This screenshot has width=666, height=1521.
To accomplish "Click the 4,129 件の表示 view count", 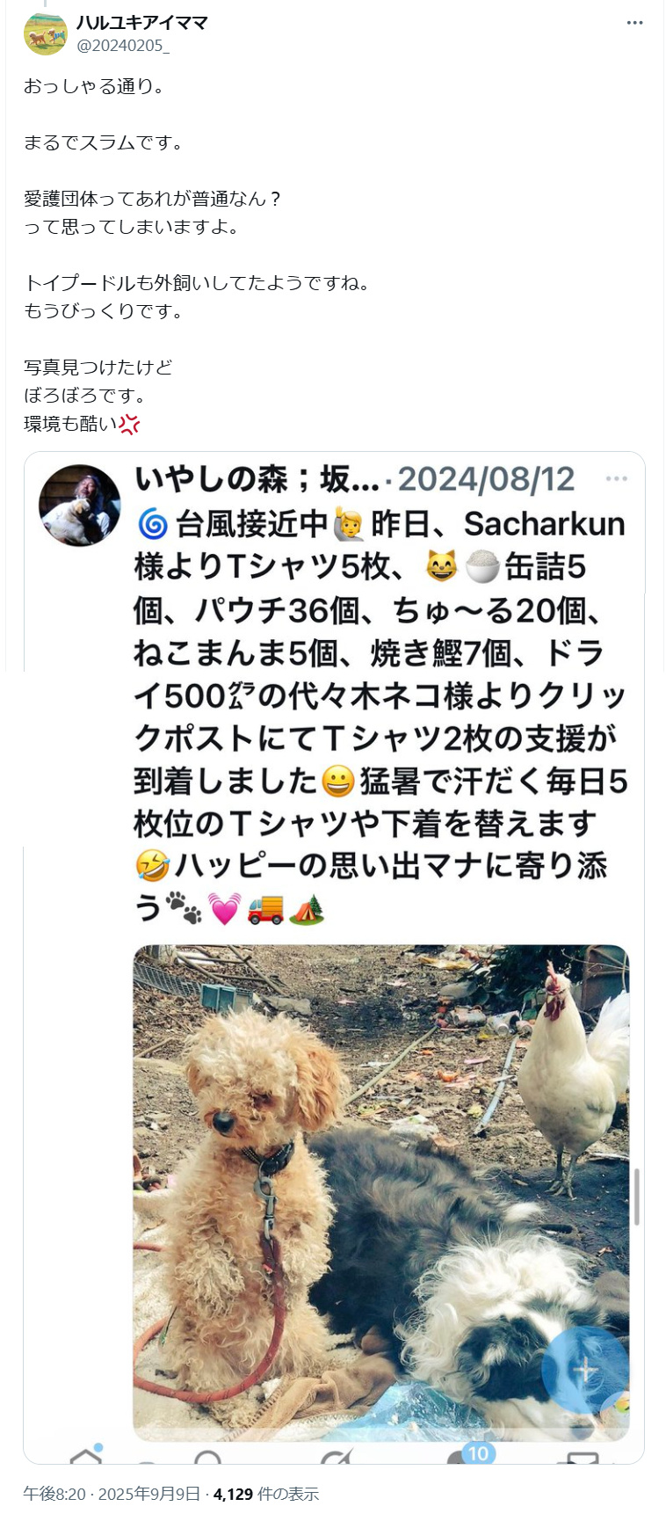I will pos(266,1494).
